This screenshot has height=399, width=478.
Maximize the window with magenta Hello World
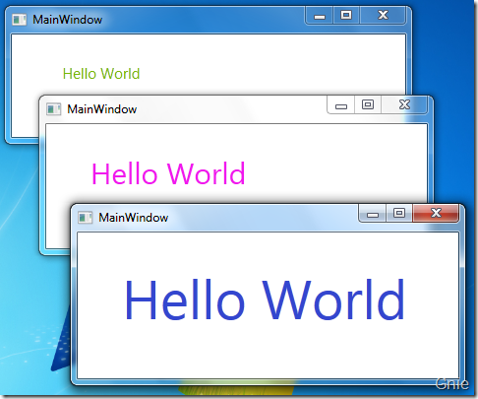coord(368,105)
